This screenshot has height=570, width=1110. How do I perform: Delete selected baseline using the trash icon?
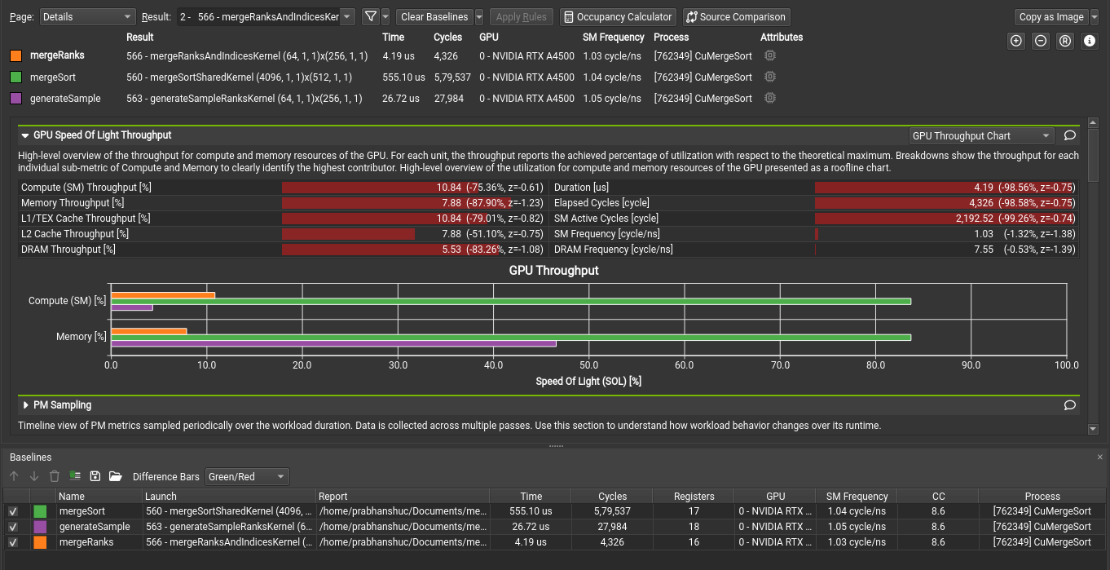(54, 476)
